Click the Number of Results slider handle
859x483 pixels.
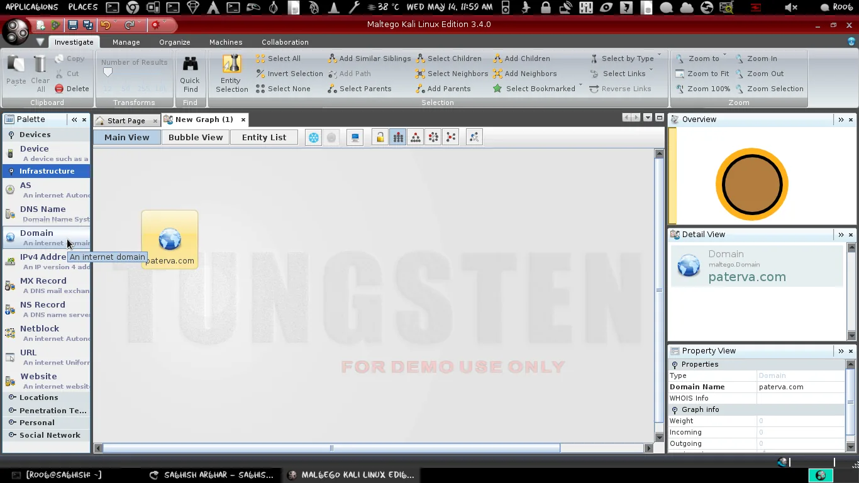pyautogui.click(x=108, y=72)
